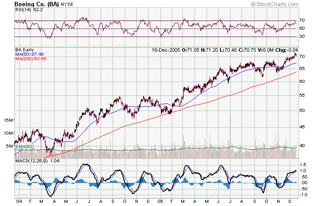Click the Boeing Co. (BA) chart title
This screenshot has width=313, height=206.
(37, 4)
